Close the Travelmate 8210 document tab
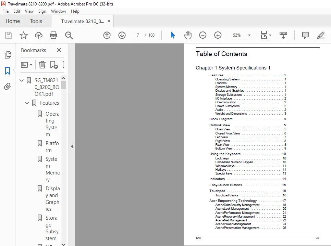Screen dimensions: 331x246 click(x=109, y=21)
